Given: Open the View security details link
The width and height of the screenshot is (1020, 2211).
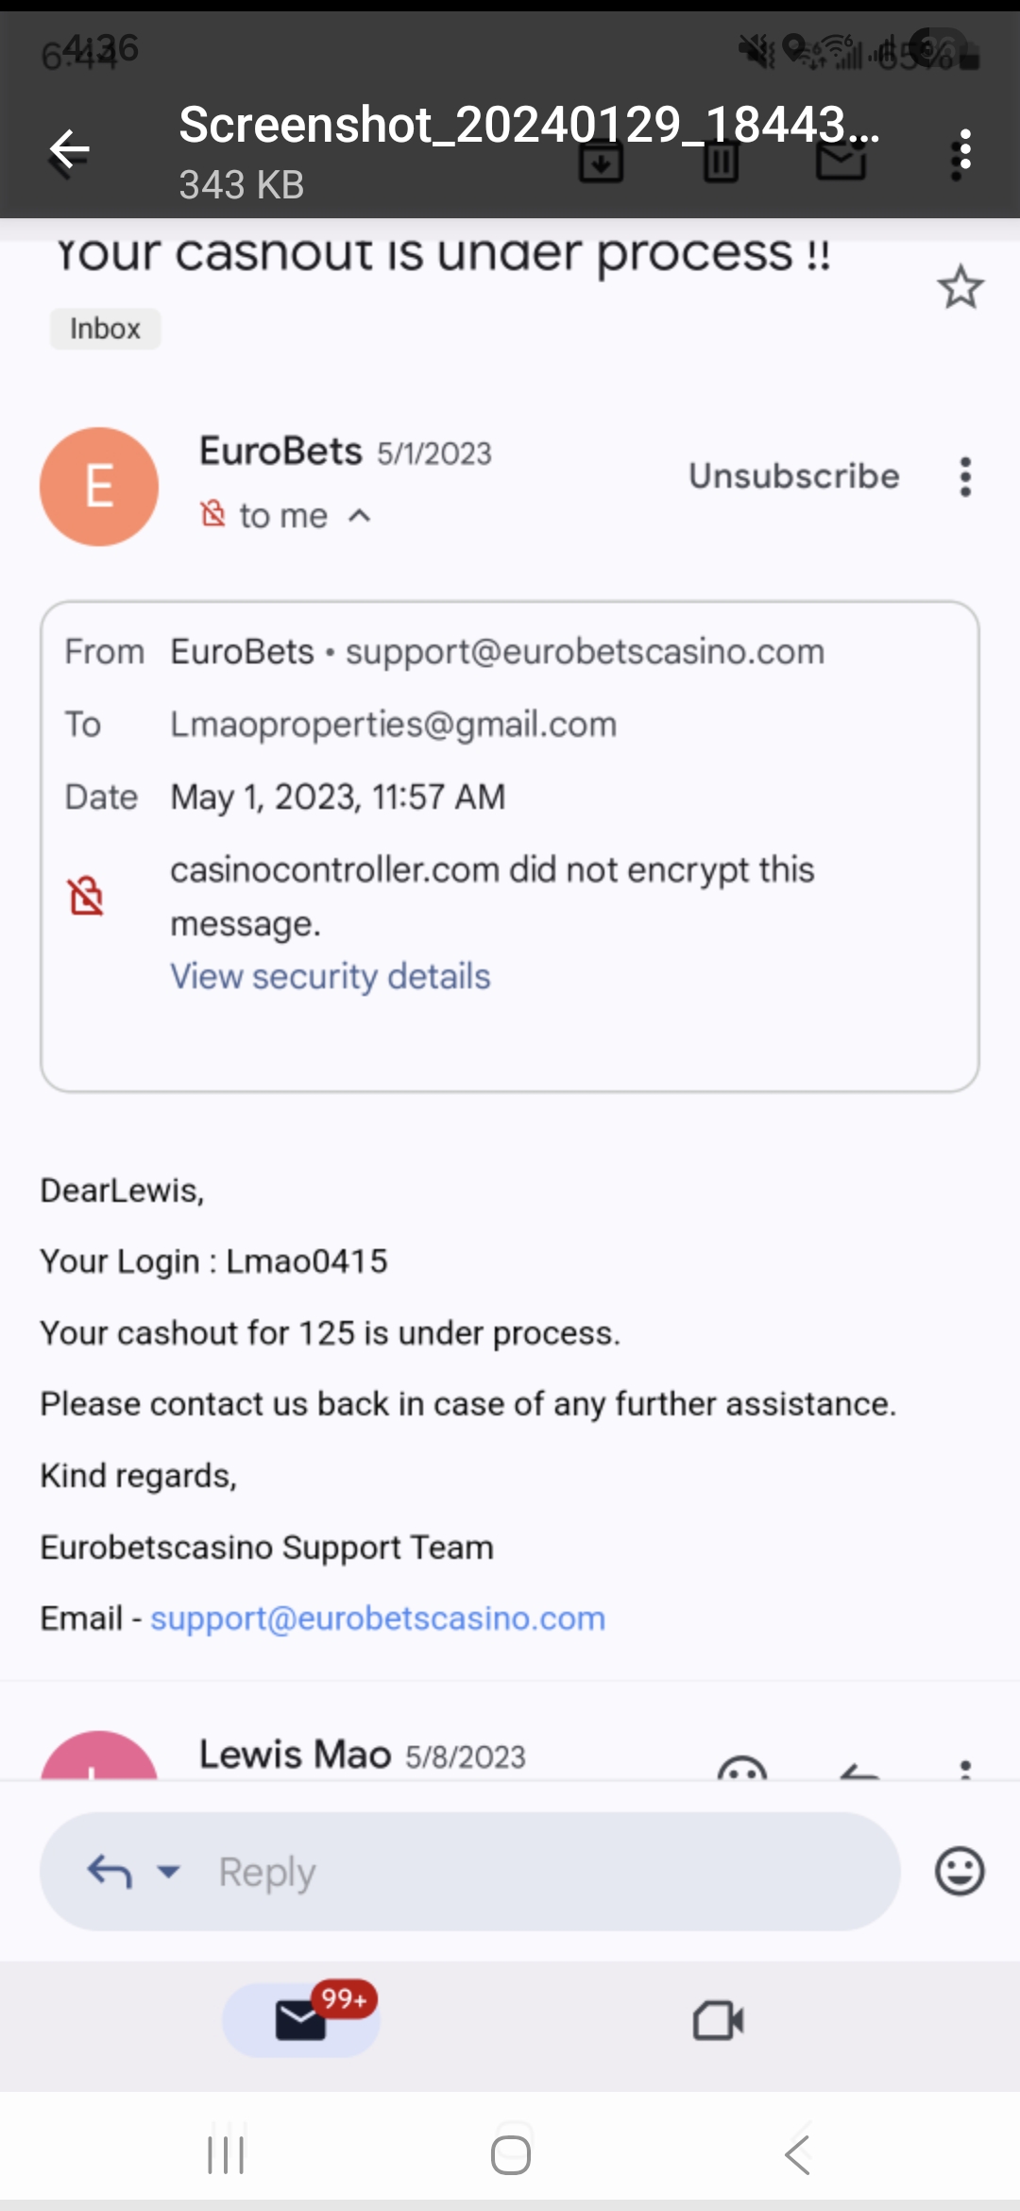Looking at the screenshot, I should point(330,976).
